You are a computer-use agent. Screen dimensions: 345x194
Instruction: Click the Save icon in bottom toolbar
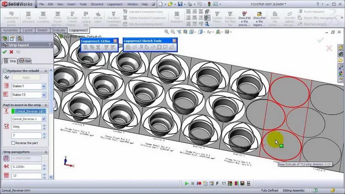point(242,183)
